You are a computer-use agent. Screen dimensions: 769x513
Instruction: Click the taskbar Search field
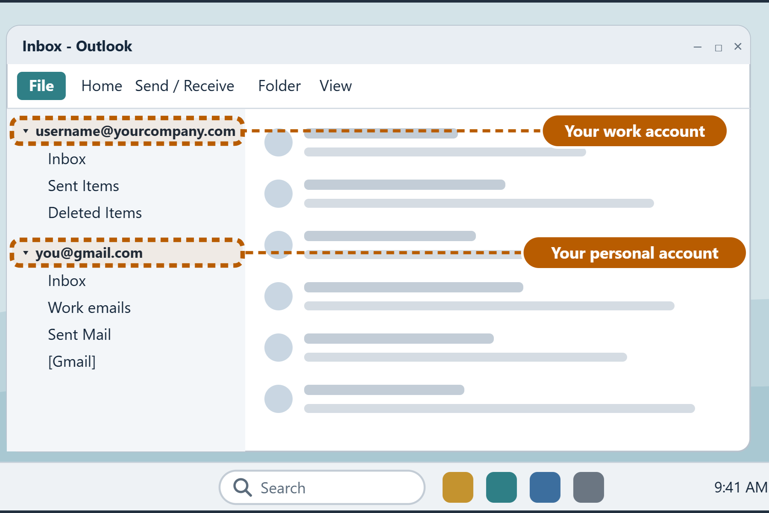pyautogui.click(x=322, y=487)
